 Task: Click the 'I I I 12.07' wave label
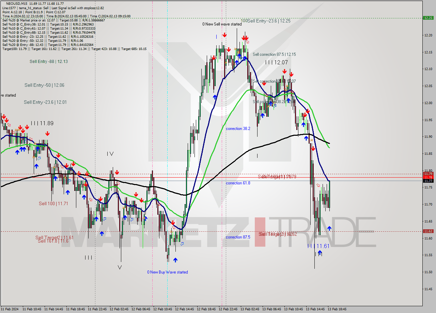coord(277,62)
